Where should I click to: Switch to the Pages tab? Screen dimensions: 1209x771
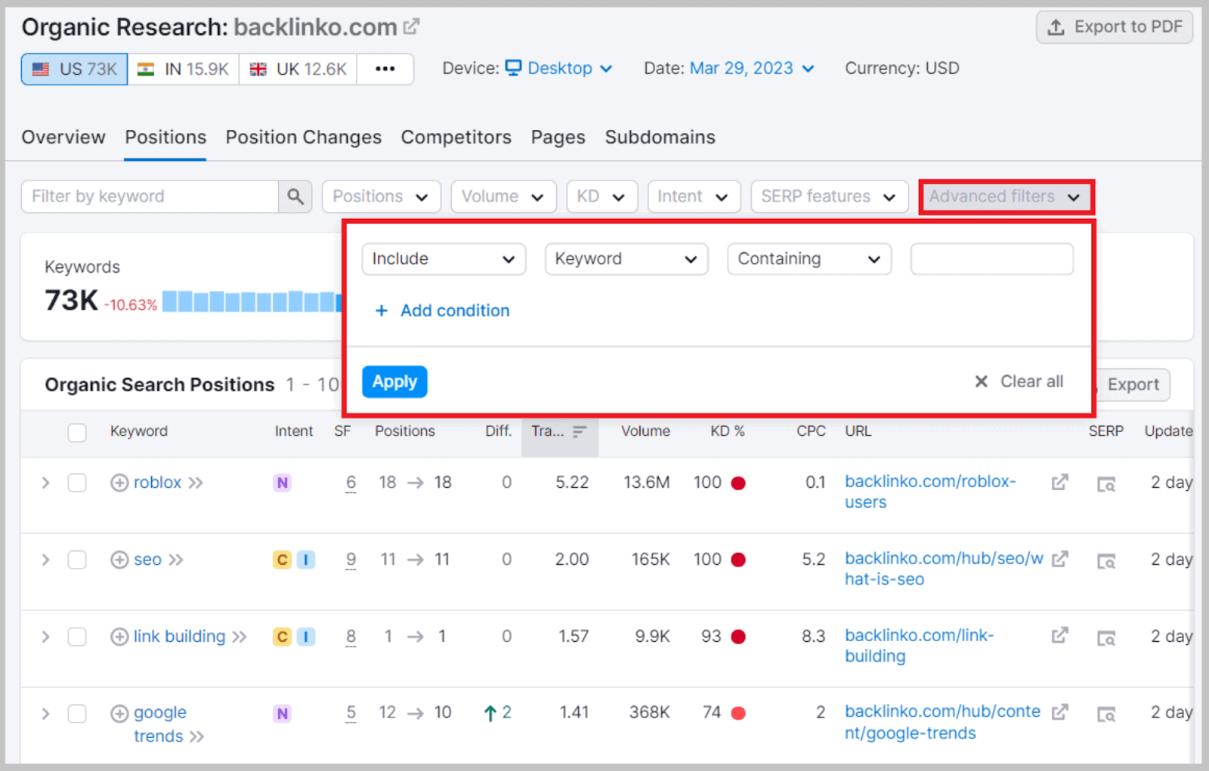click(x=558, y=137)
